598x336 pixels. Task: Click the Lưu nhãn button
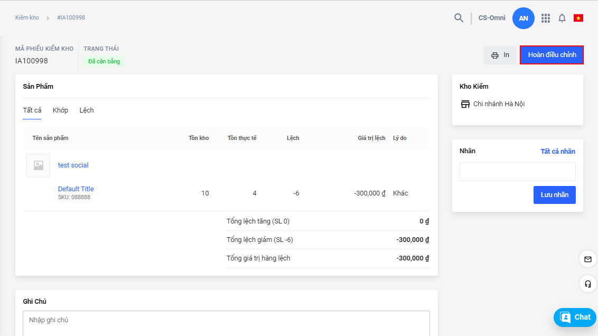554,195
